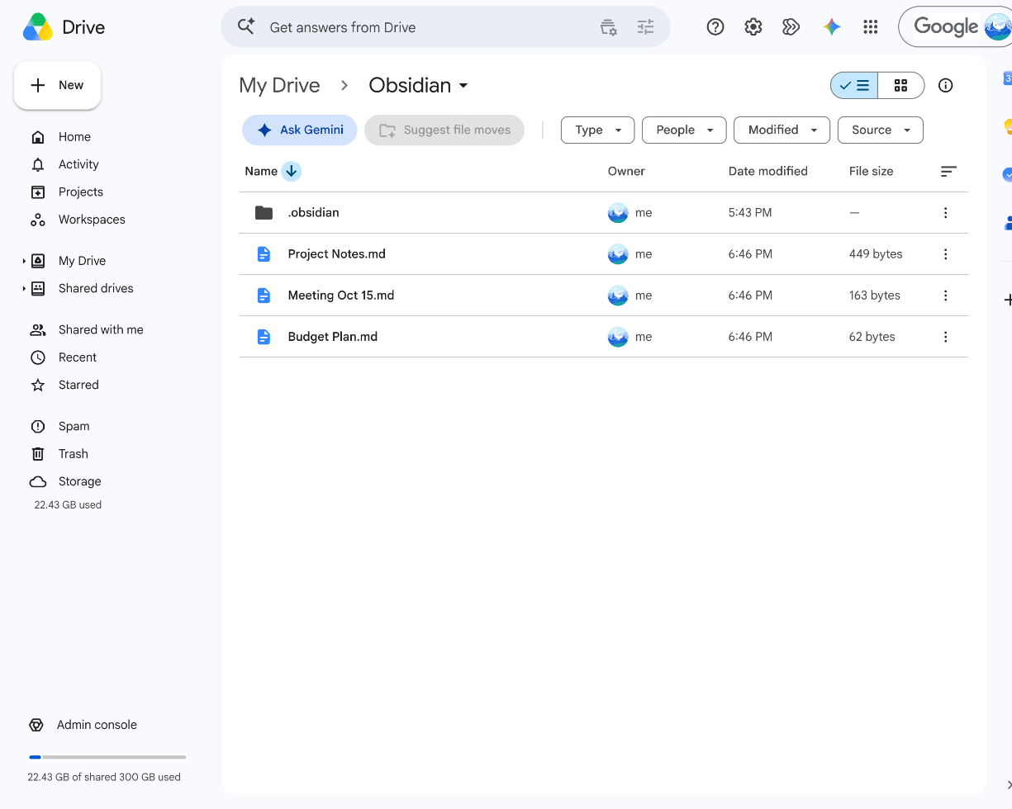Click the Project Notes.md document icon

coord(264,254)
